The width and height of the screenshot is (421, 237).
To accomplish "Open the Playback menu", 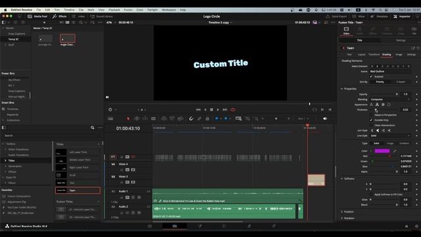I will point(114,10).
